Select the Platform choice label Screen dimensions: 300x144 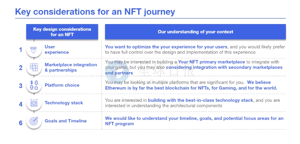(x=62, y=85)
